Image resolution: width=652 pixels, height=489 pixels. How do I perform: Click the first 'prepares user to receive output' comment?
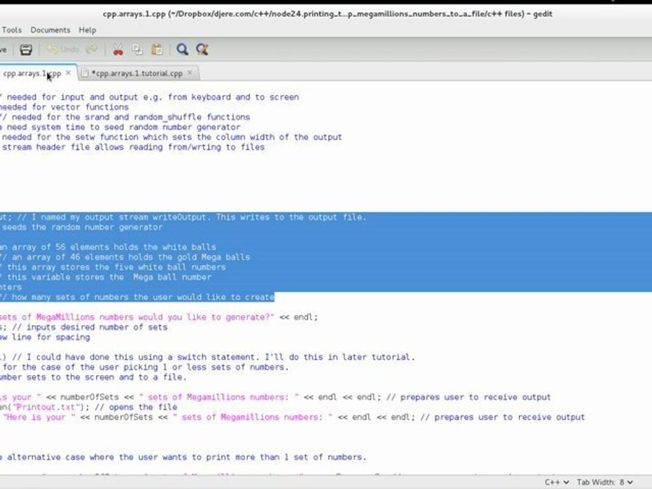(468, 397)
